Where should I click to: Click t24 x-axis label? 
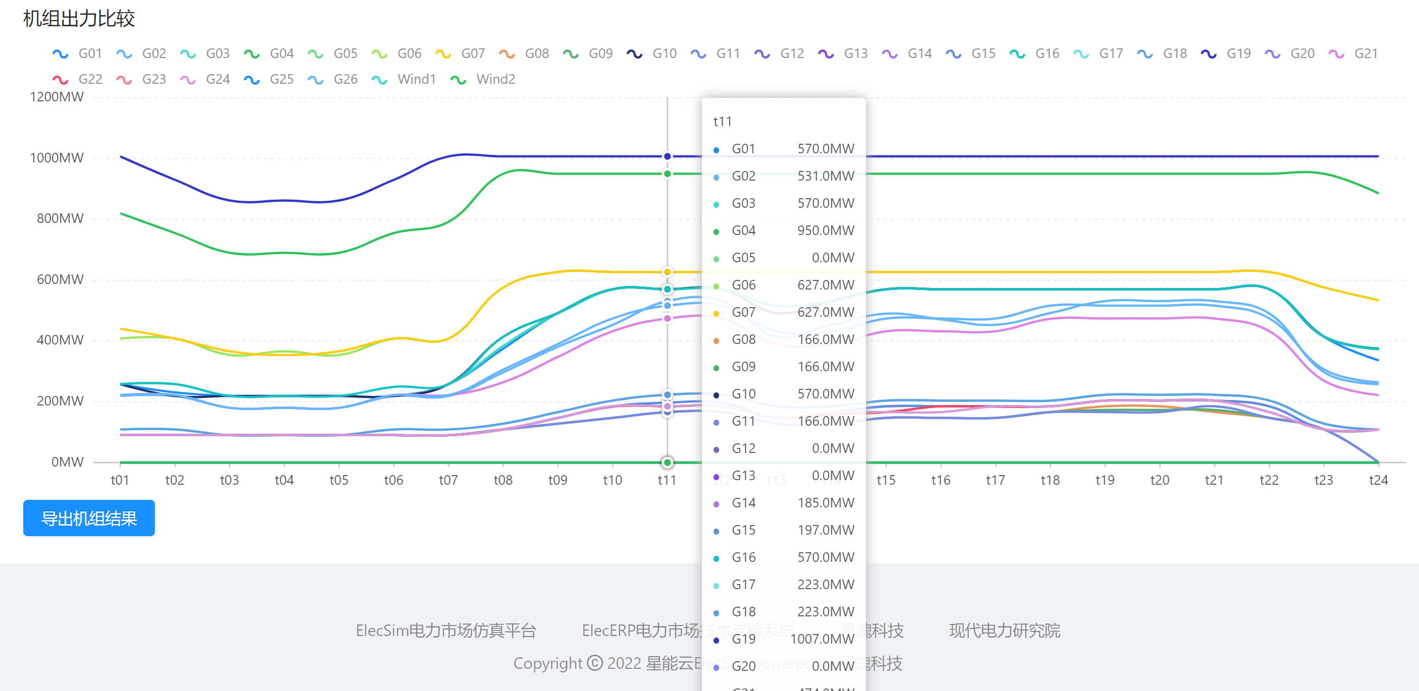[x=1378, y=480]
